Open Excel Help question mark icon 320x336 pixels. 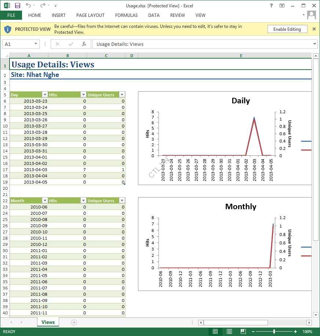tap(271, 5)
